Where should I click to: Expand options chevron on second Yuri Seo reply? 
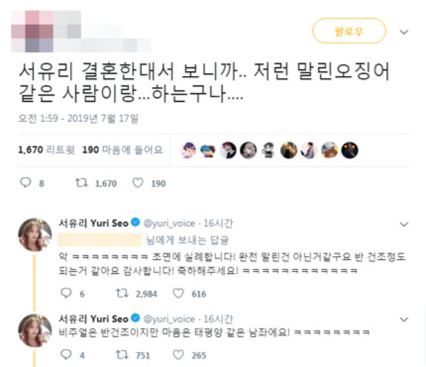tap(404, 319)
